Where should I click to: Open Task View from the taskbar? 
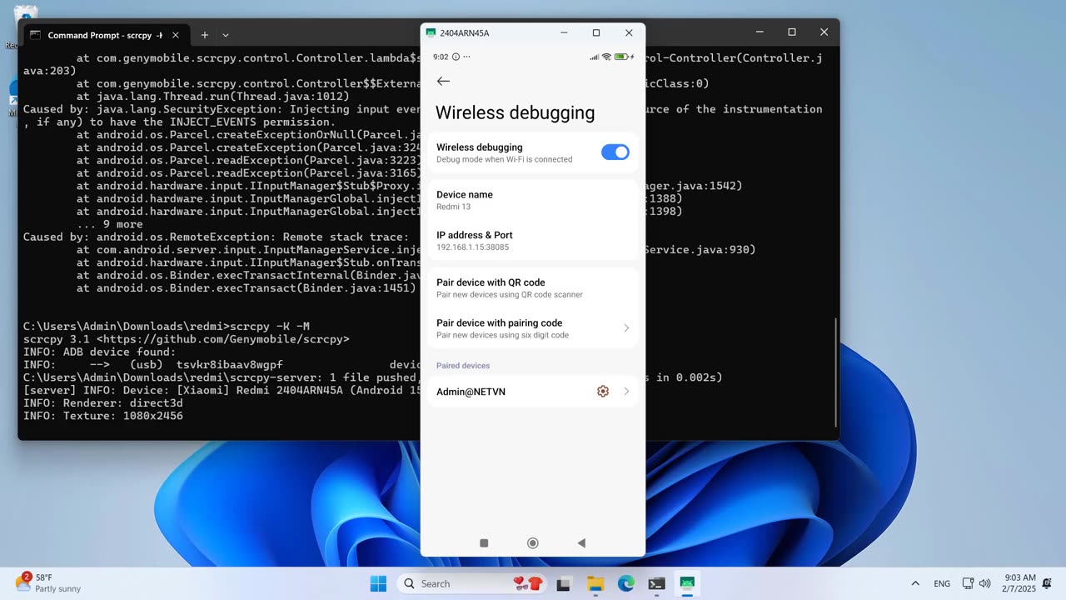tap(564, 583)
